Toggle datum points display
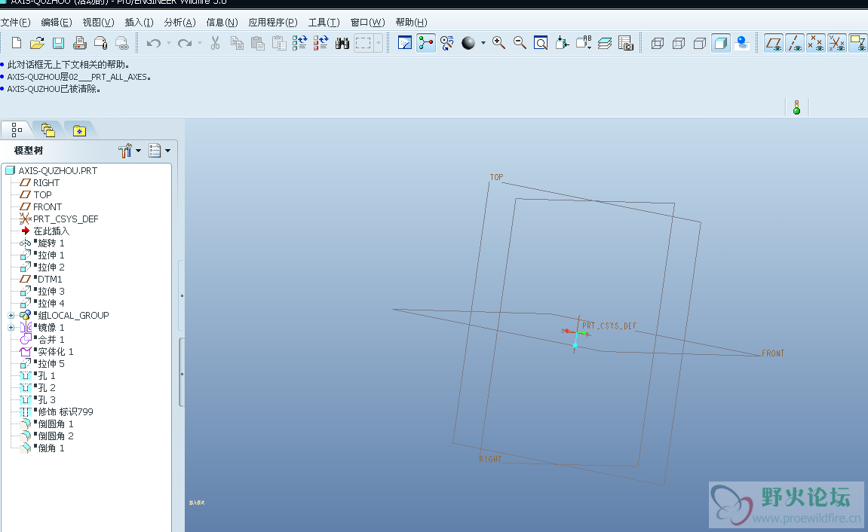This screenshot has height=532, width=868. 816,43
